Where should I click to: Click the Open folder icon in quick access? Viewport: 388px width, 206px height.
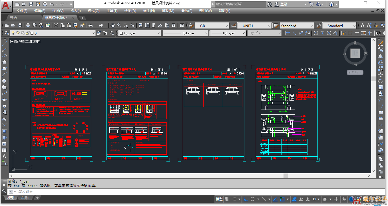(x=24, y=4)
